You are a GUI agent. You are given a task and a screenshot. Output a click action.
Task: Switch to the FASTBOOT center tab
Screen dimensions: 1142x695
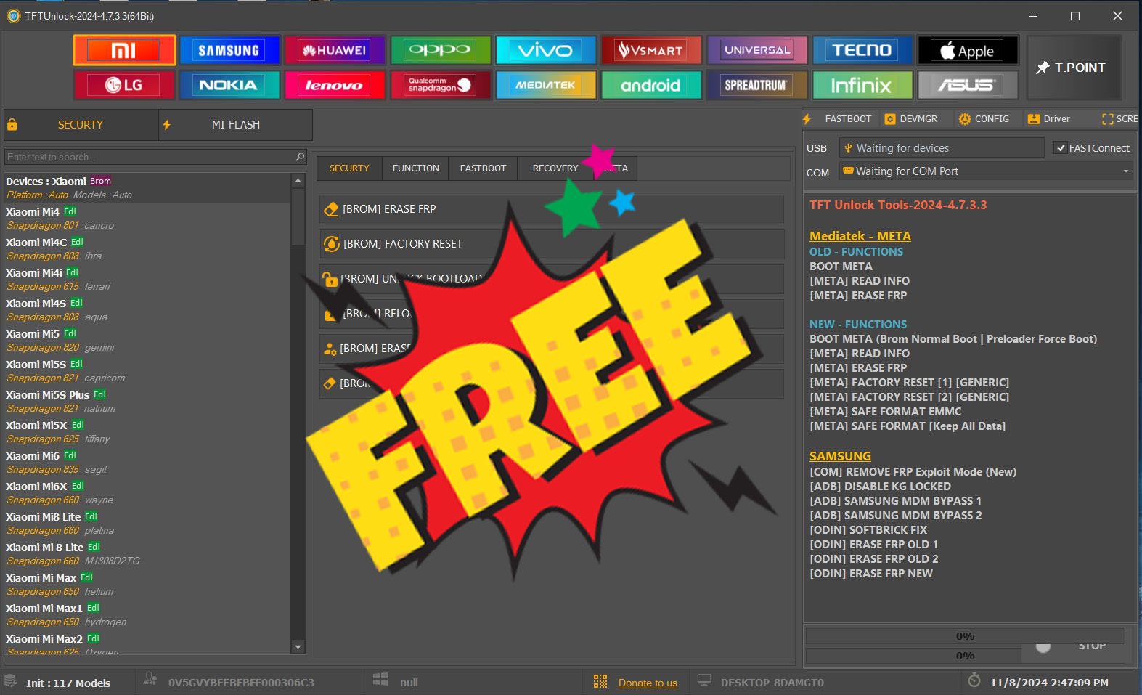[483, 168]
